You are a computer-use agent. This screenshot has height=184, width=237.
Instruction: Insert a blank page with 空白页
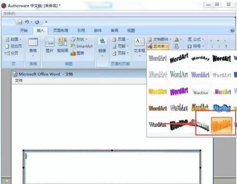point(14,46)
